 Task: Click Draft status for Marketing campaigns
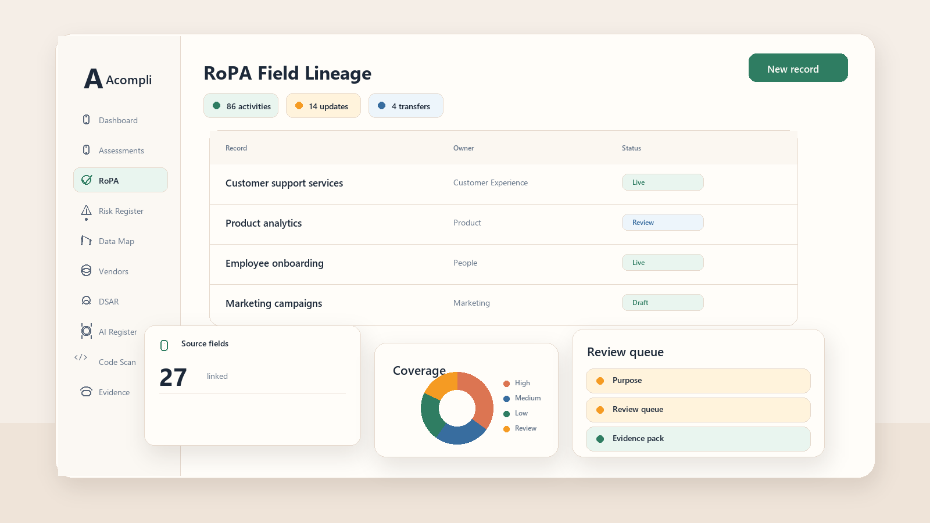pos(663,303)
